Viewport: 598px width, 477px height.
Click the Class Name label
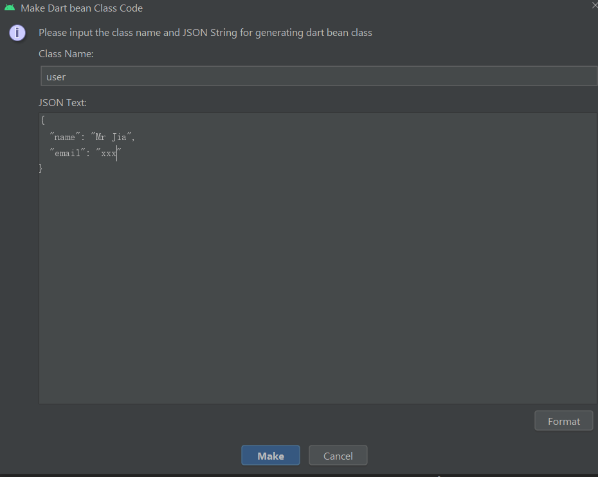point(66,53)
